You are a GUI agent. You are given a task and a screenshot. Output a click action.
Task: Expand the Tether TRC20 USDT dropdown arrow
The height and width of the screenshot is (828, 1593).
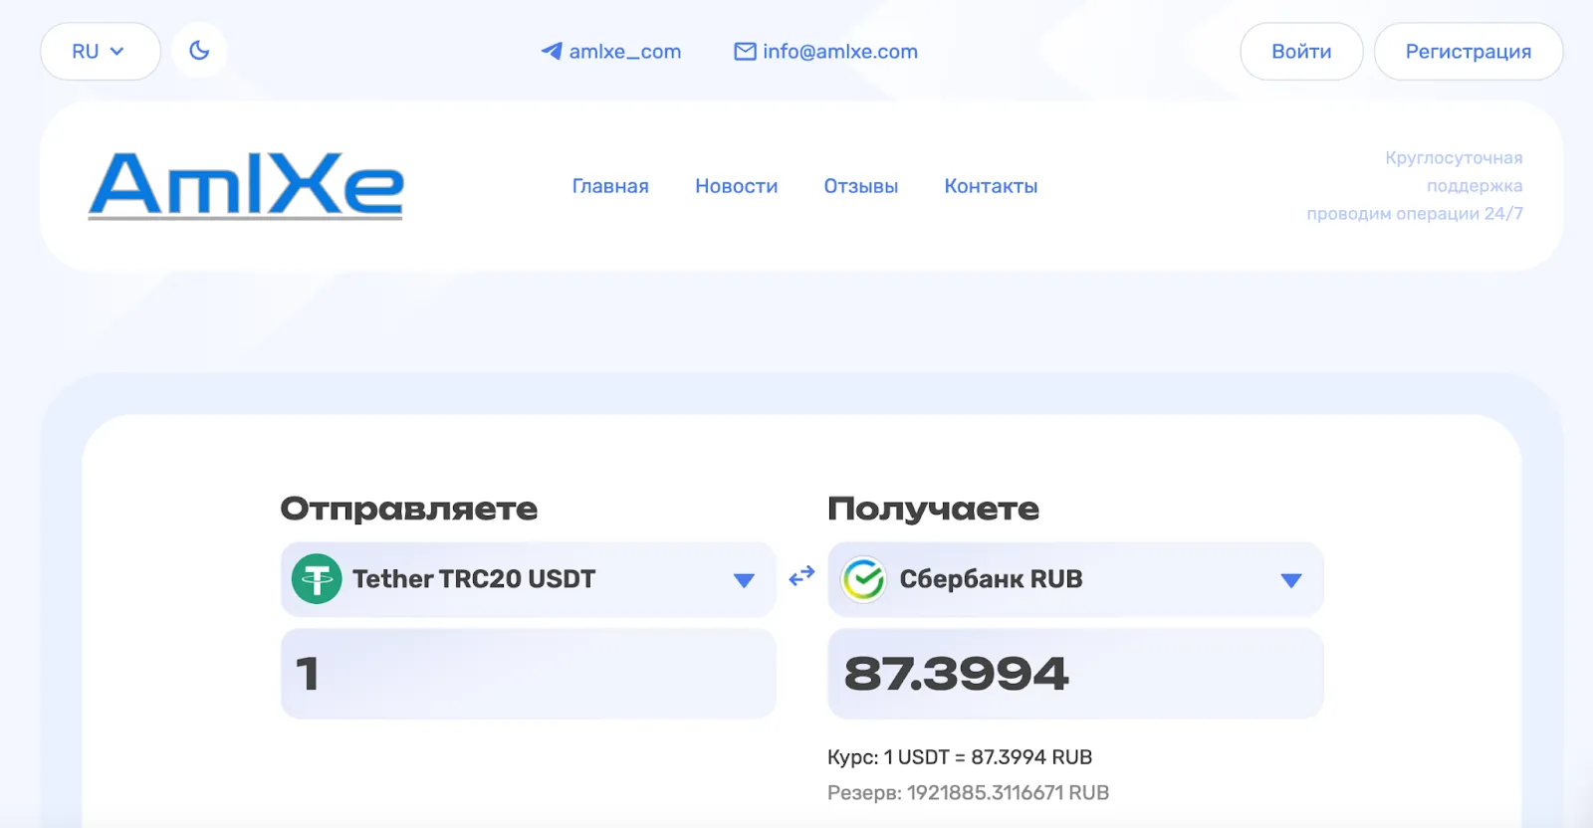[x=744, y=580]
